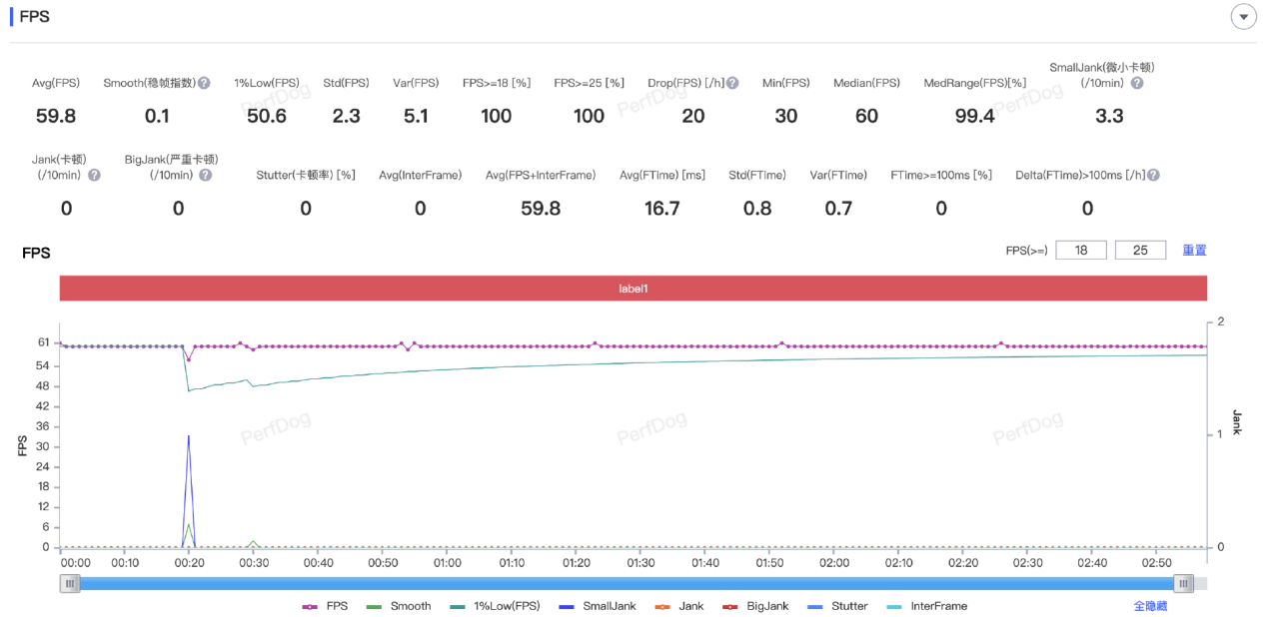Click help icon next to Smooth(稳帧指数)
Image resolution: width=1266 pixels, height=617 pixels.
pyautogui.click(x=204, y=83)
